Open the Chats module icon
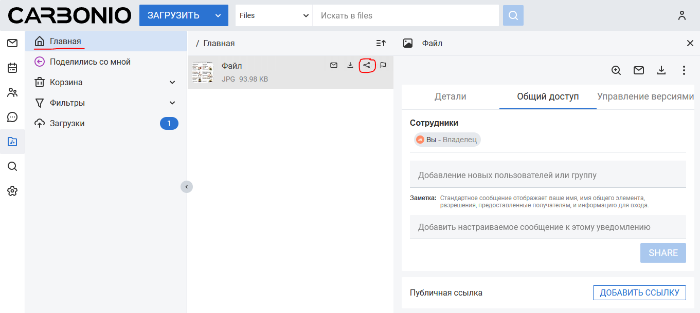The image size is (700, 313). pos(12,117)
